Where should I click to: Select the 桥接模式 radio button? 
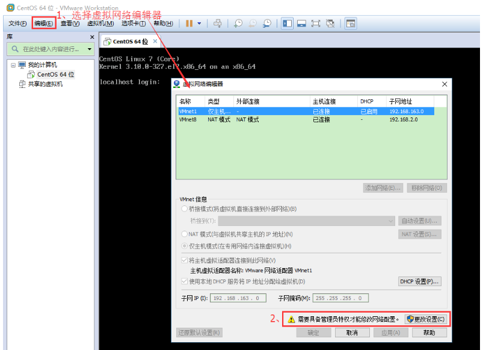pos(184,209)
